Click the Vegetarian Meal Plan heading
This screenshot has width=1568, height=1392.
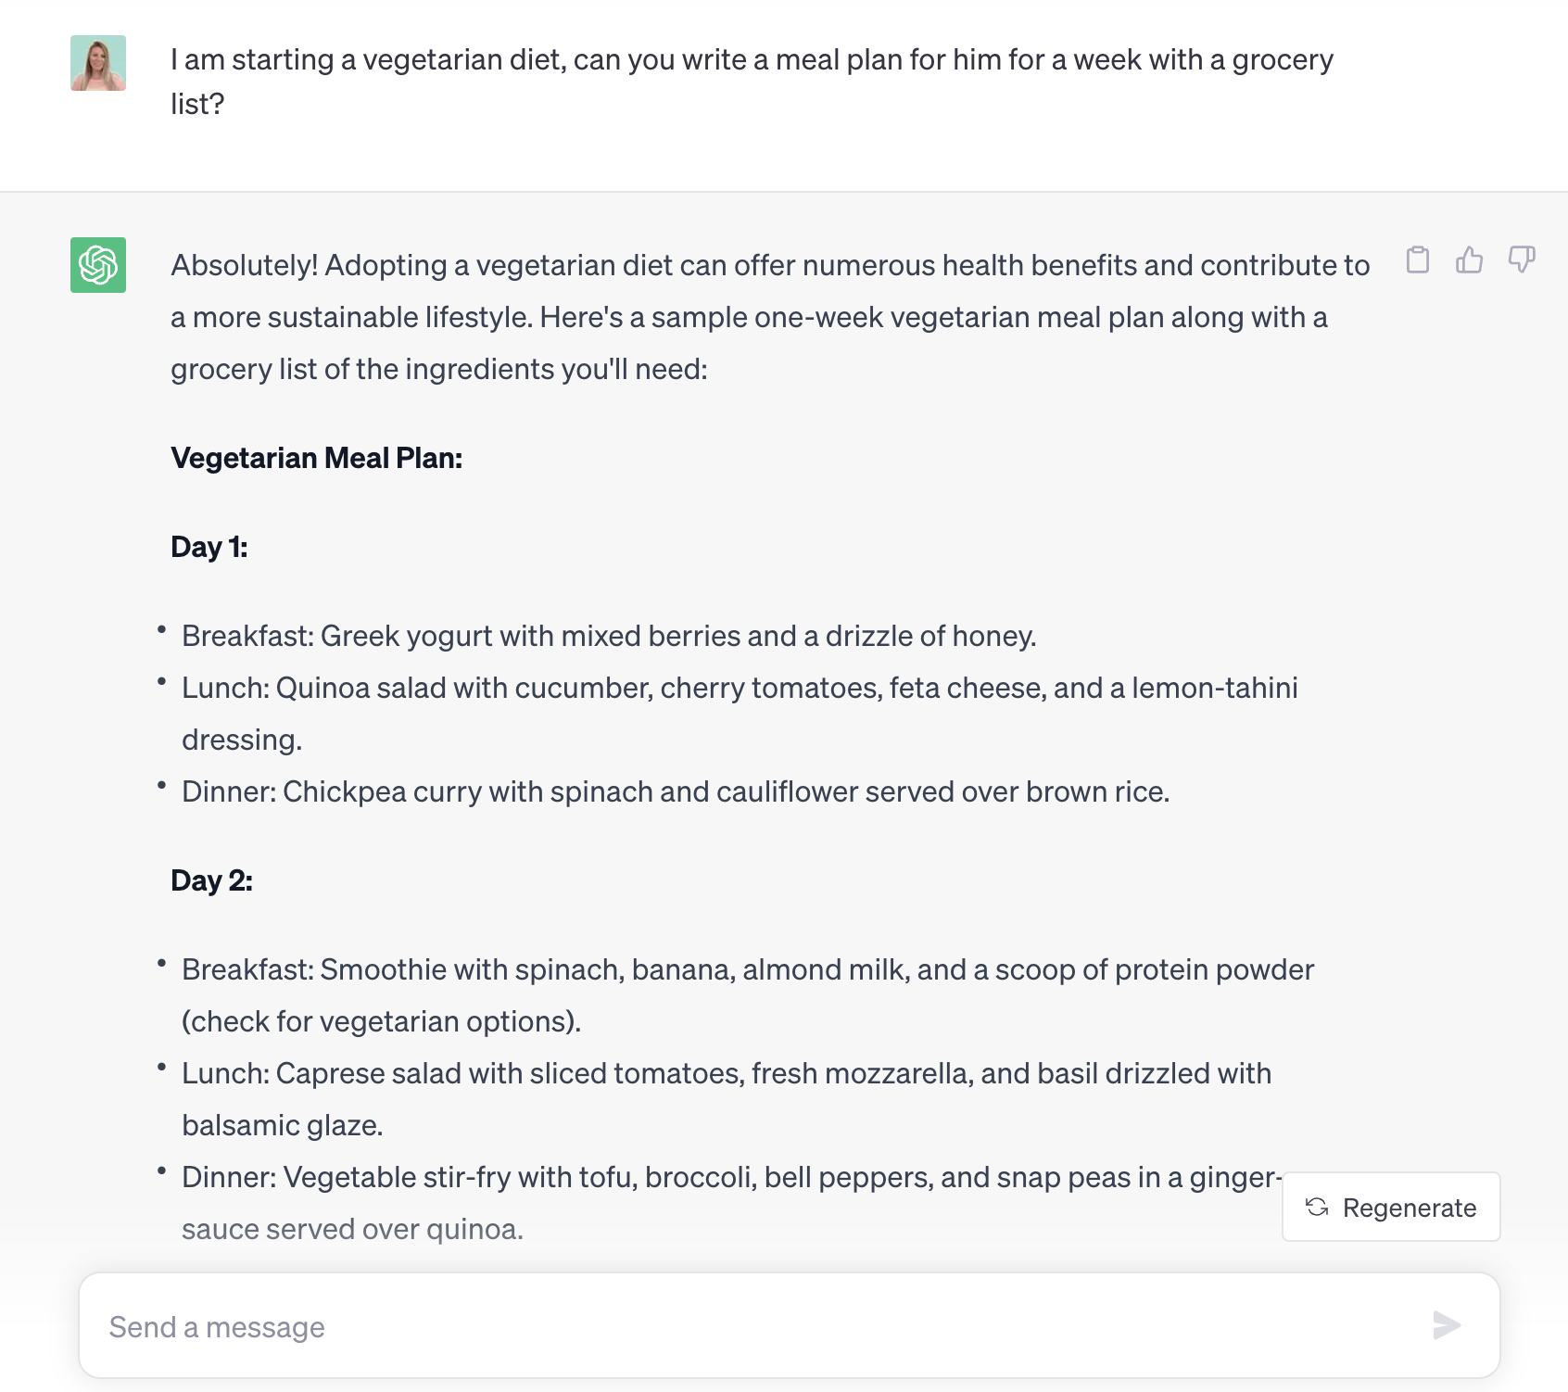318,458
